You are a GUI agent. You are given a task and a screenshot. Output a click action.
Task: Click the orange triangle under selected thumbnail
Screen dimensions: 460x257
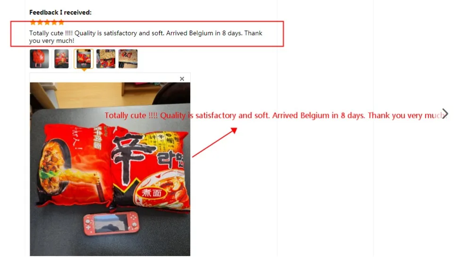(84, 70)
